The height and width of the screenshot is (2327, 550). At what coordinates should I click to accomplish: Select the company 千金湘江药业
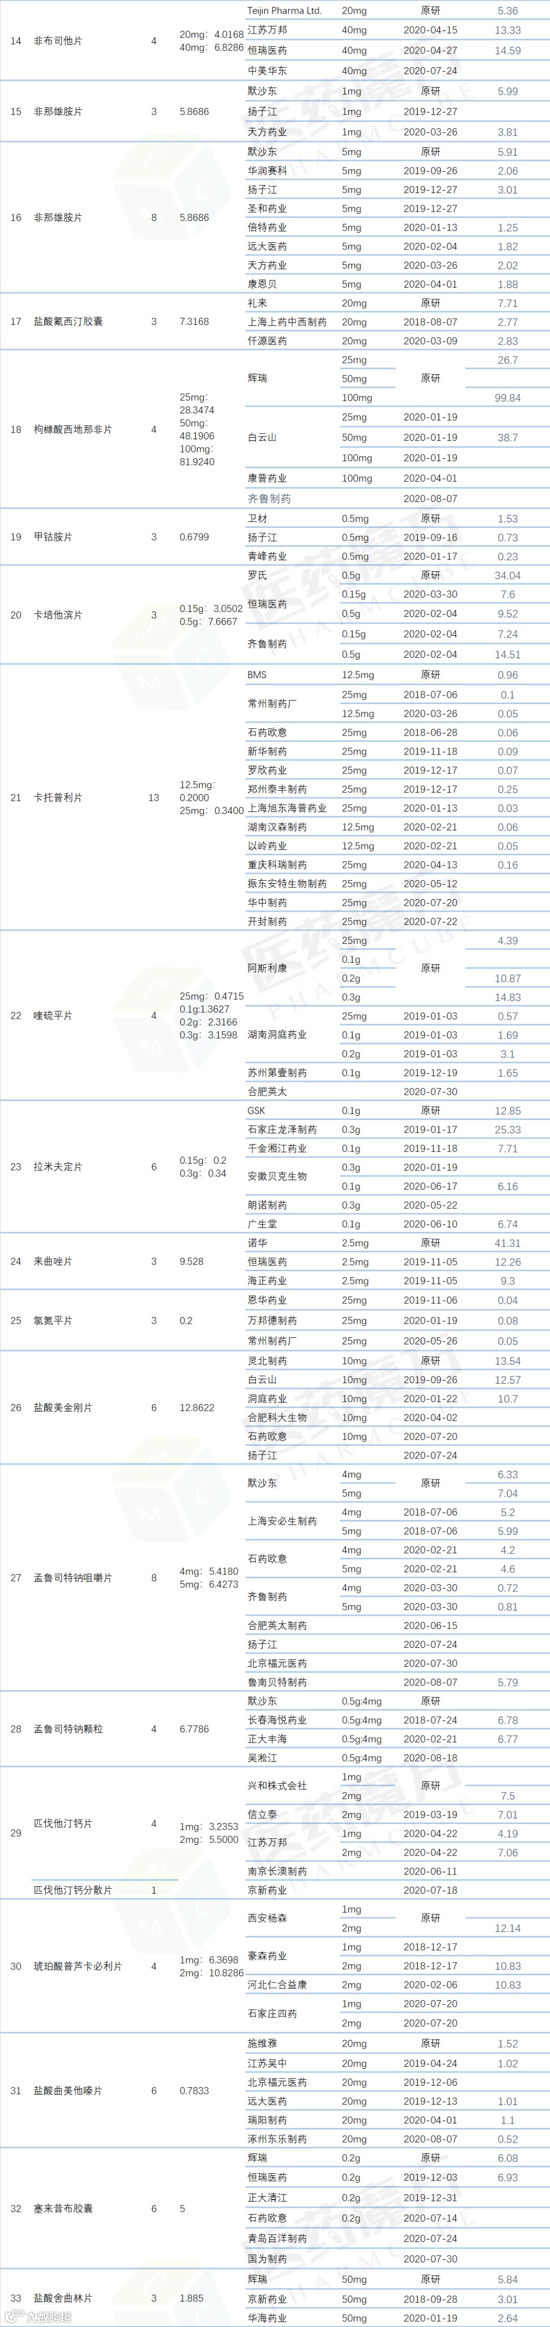(277, 1149)
